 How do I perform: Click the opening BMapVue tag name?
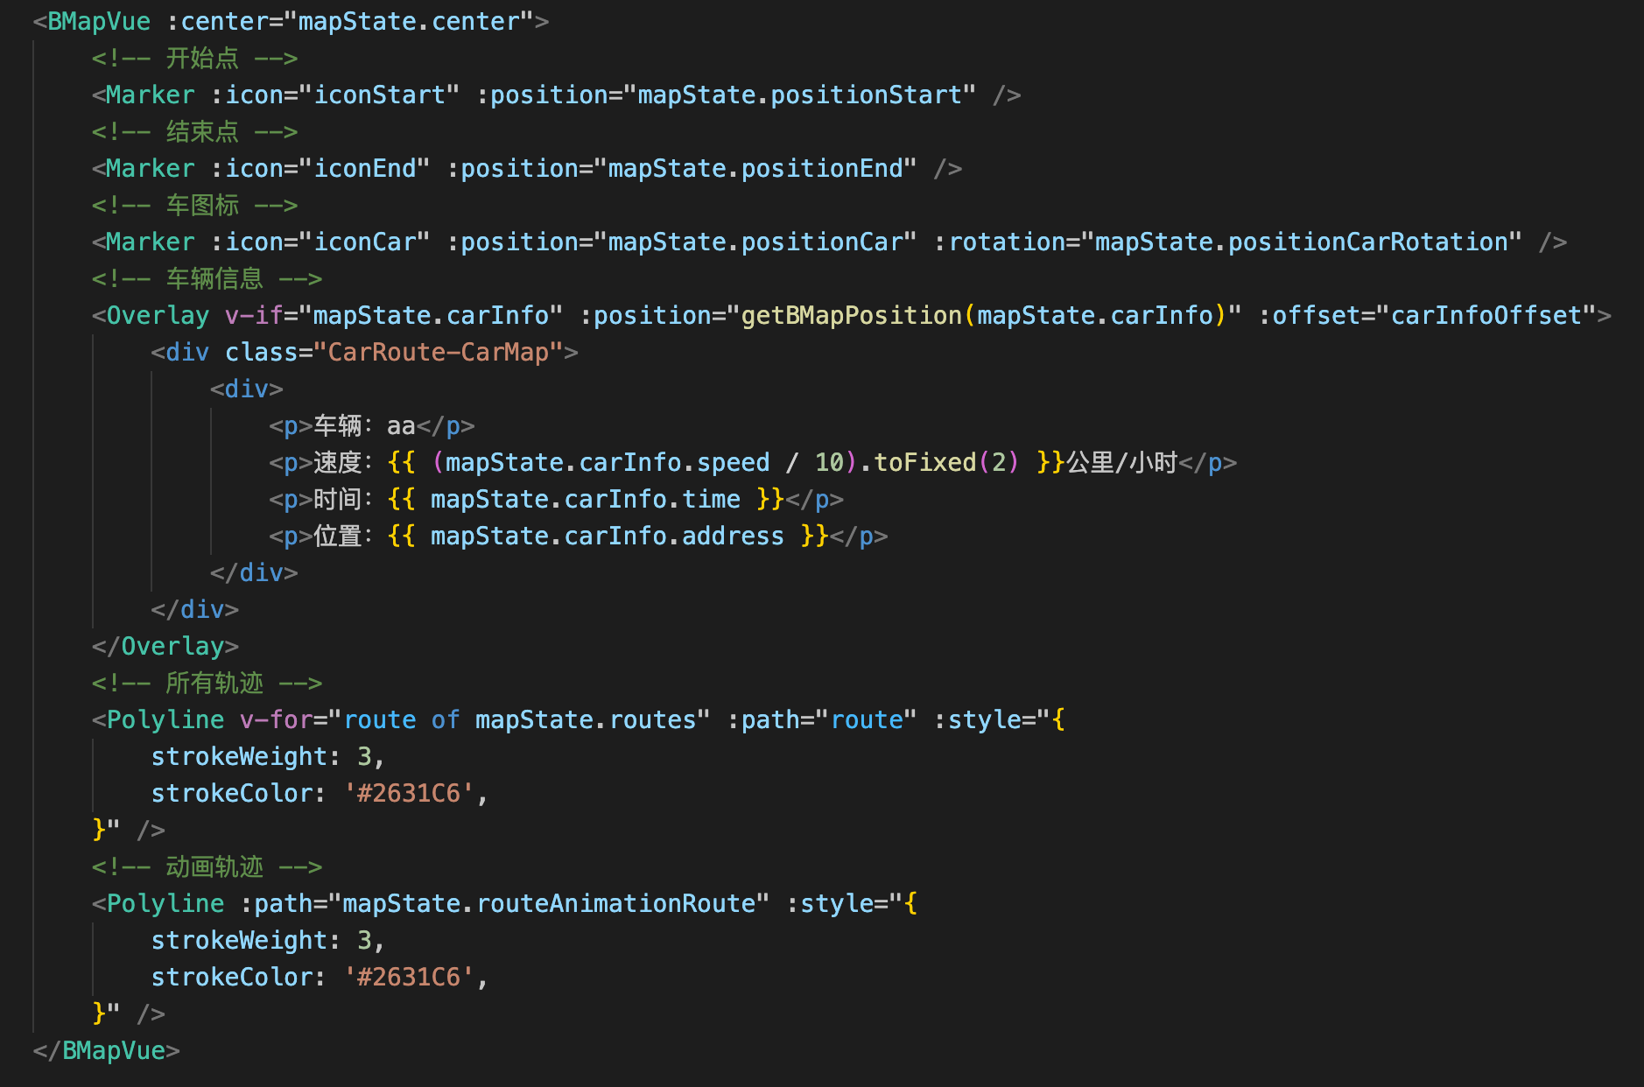pos(99,21)
